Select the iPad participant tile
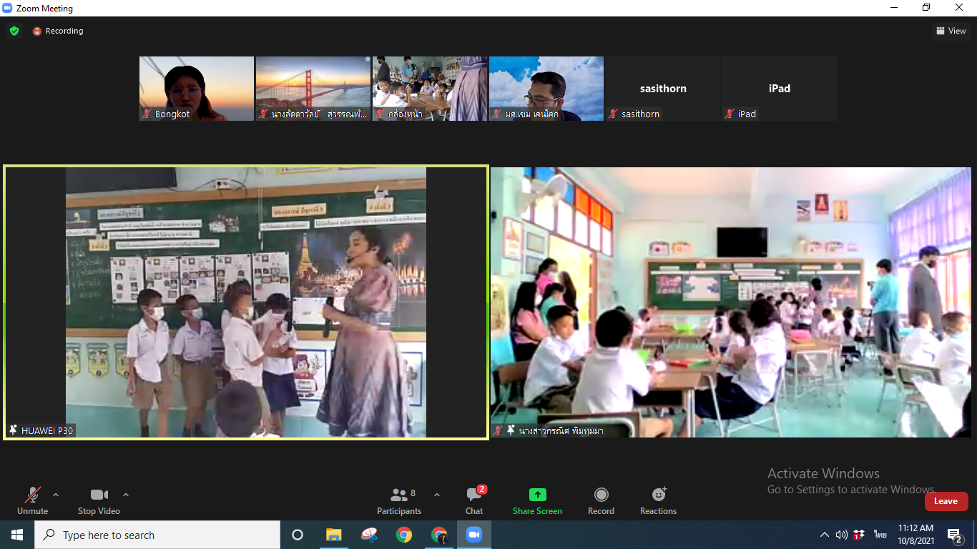977x549 pixels. point(779,89)
